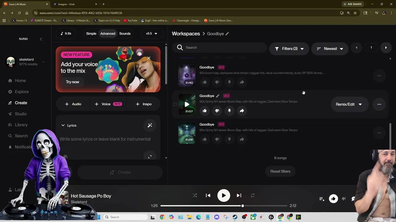Seek on the playback progress bar
396x222 pixels.
click(x=224, y=206)
